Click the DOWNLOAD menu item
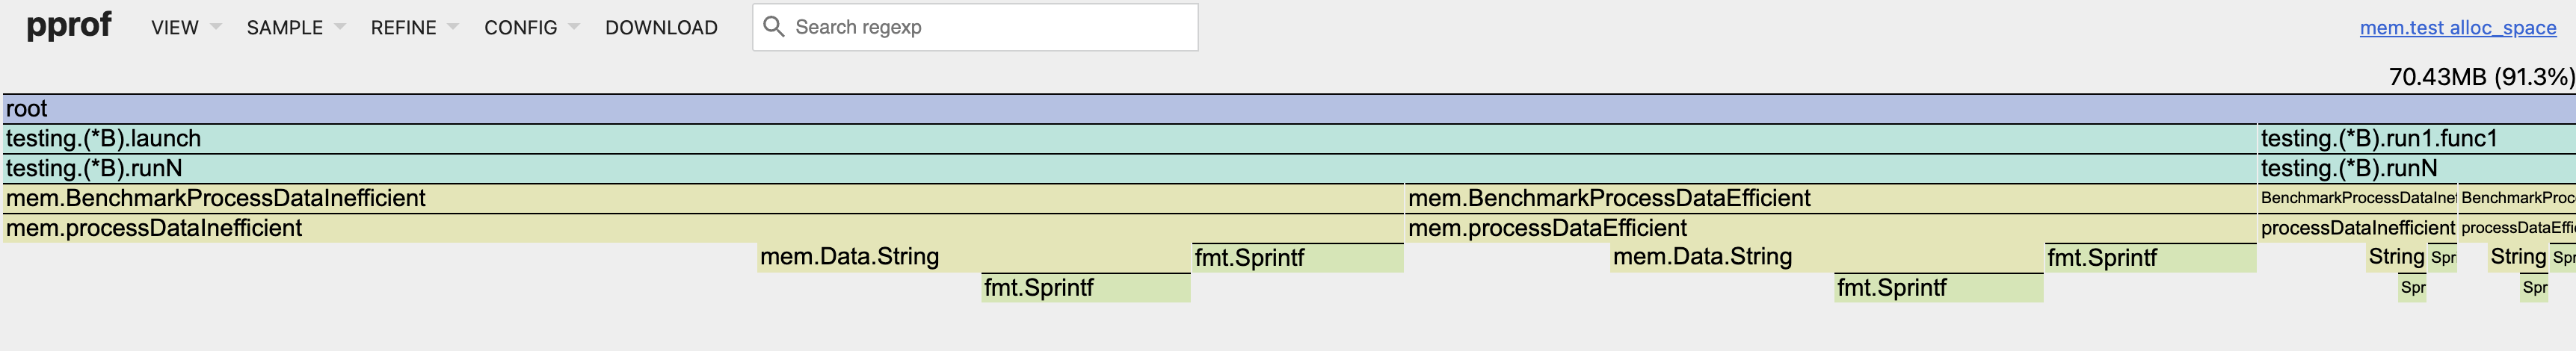The height and width of the screenshot is (351, 2576). (661, 28)
